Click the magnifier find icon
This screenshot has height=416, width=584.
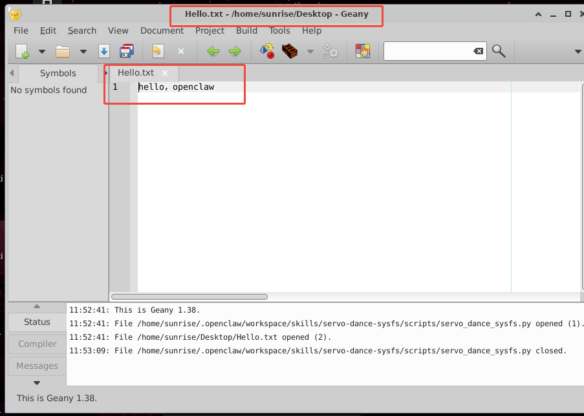pyautogui.click(x=499, y=51)
